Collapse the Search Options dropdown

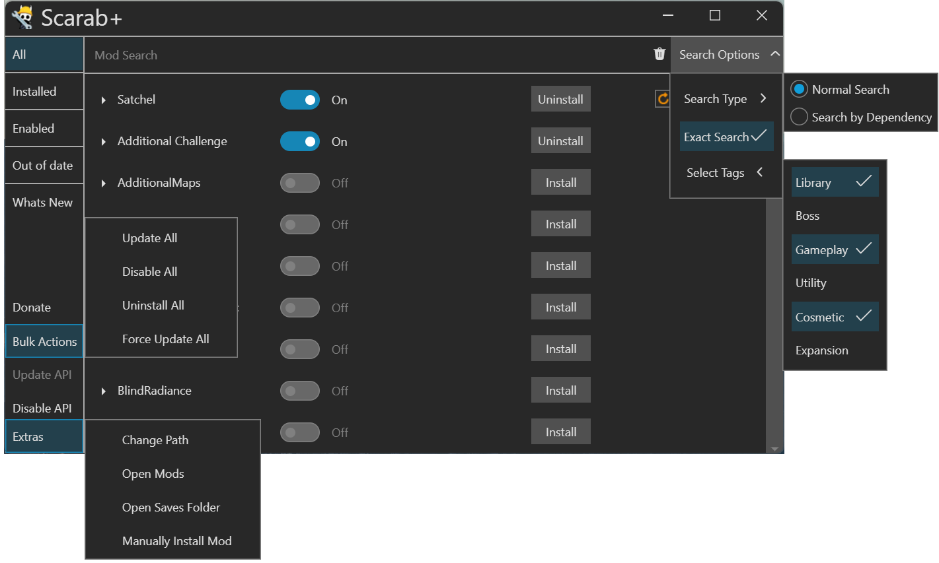[727, 55]
